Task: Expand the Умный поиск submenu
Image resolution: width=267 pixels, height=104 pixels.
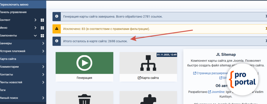Action: pos(43,98)
